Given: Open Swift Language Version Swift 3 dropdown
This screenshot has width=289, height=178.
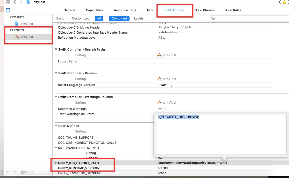Looking at the screenshot, I should pos(165,85).
